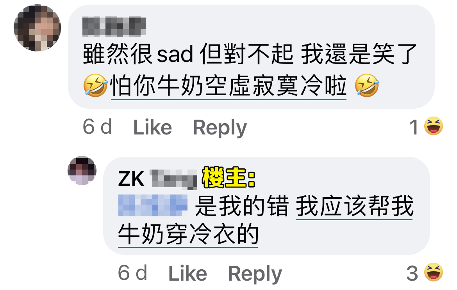
Task: Click the reaction count 1 on the top comment
Action: coord(414,127)
